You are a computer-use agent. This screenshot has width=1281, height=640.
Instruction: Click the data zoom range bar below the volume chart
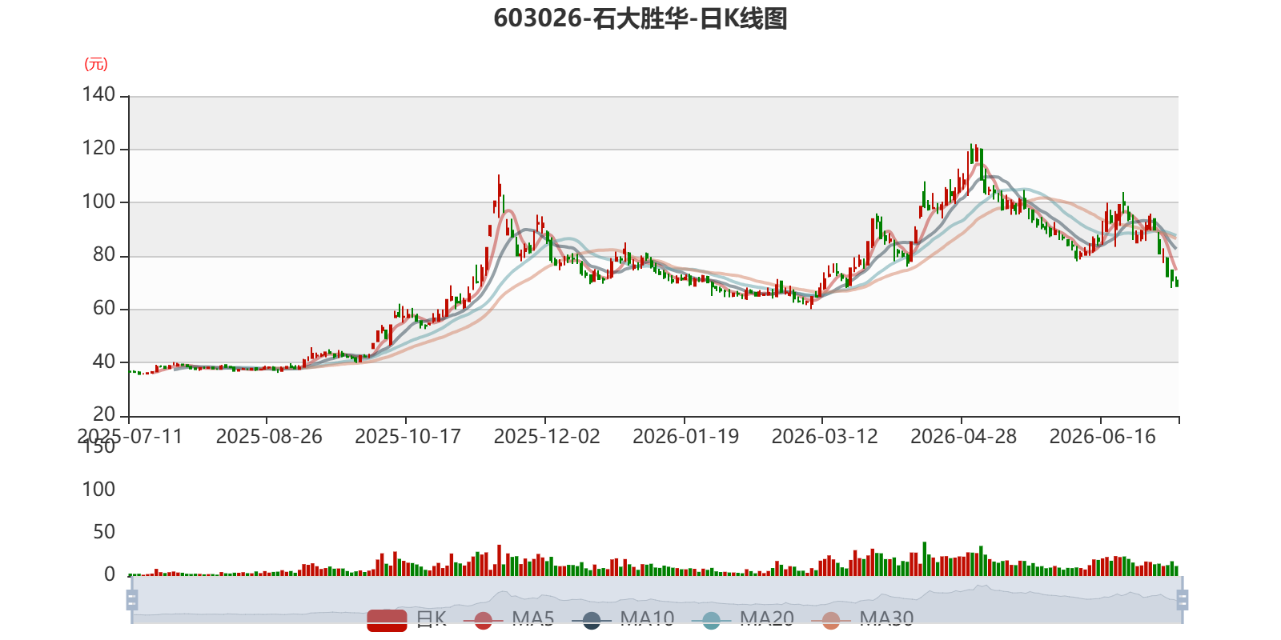[x=657, y=600]
